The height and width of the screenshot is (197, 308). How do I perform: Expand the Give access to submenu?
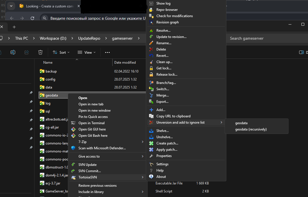107,156
